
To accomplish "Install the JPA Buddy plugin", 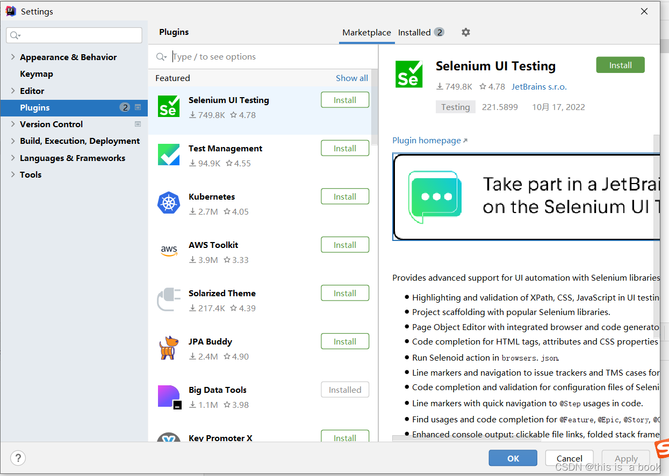I will (345, 342).
